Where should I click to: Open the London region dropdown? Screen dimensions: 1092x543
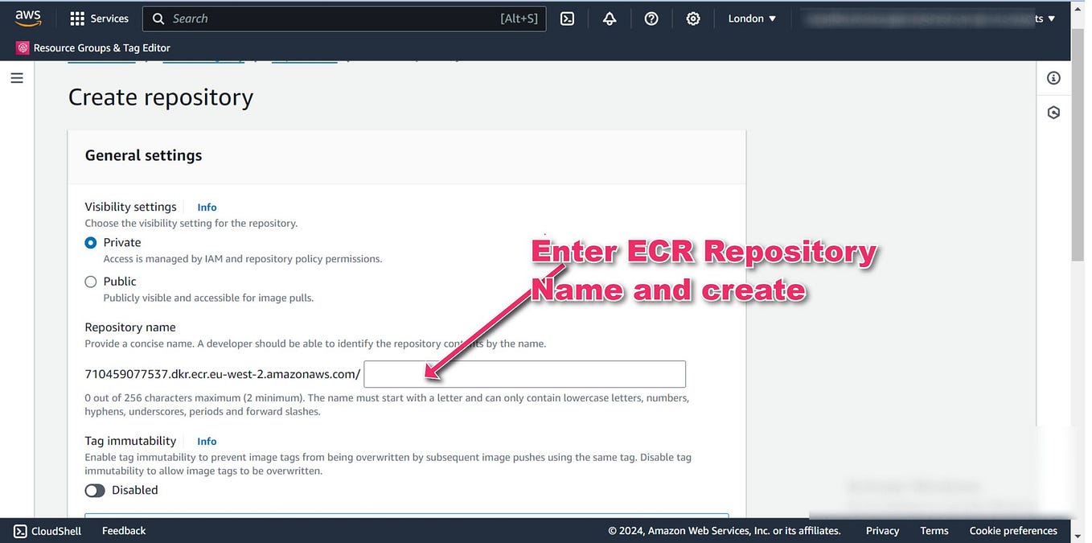point(750,18)
